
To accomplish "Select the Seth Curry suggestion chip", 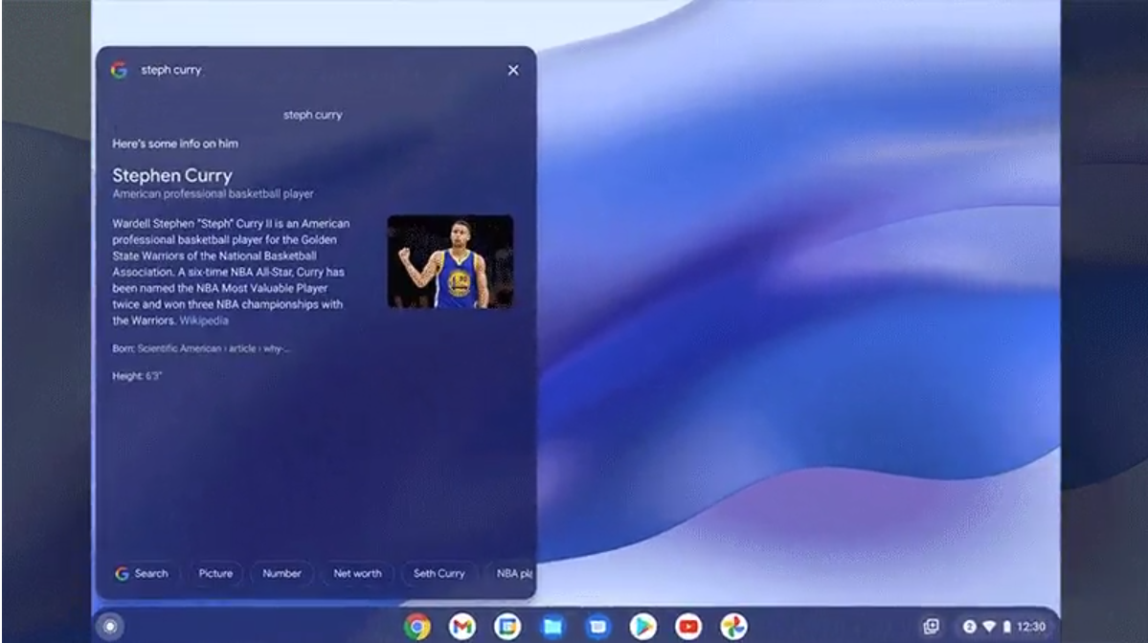I will click(439, 573).
